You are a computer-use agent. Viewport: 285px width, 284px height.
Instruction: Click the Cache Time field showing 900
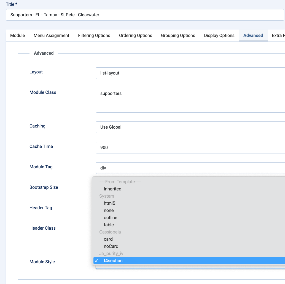point(190,148)
